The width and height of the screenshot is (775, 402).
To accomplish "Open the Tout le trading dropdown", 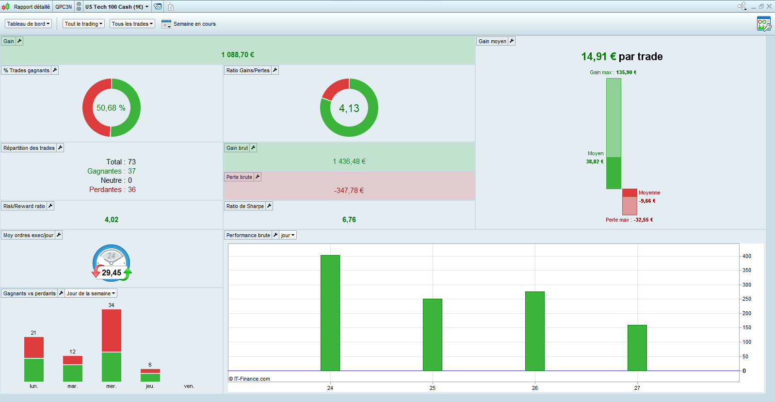I will click(83, 24).
